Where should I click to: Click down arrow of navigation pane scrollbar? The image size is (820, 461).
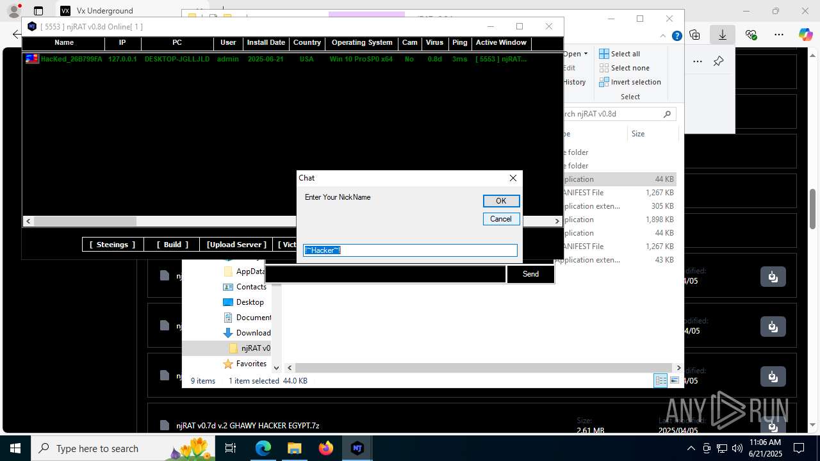coord(277,368)
